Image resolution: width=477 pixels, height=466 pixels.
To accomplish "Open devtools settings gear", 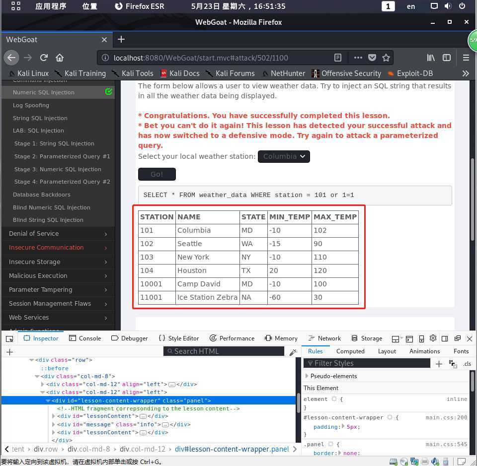I will (433, 338).
